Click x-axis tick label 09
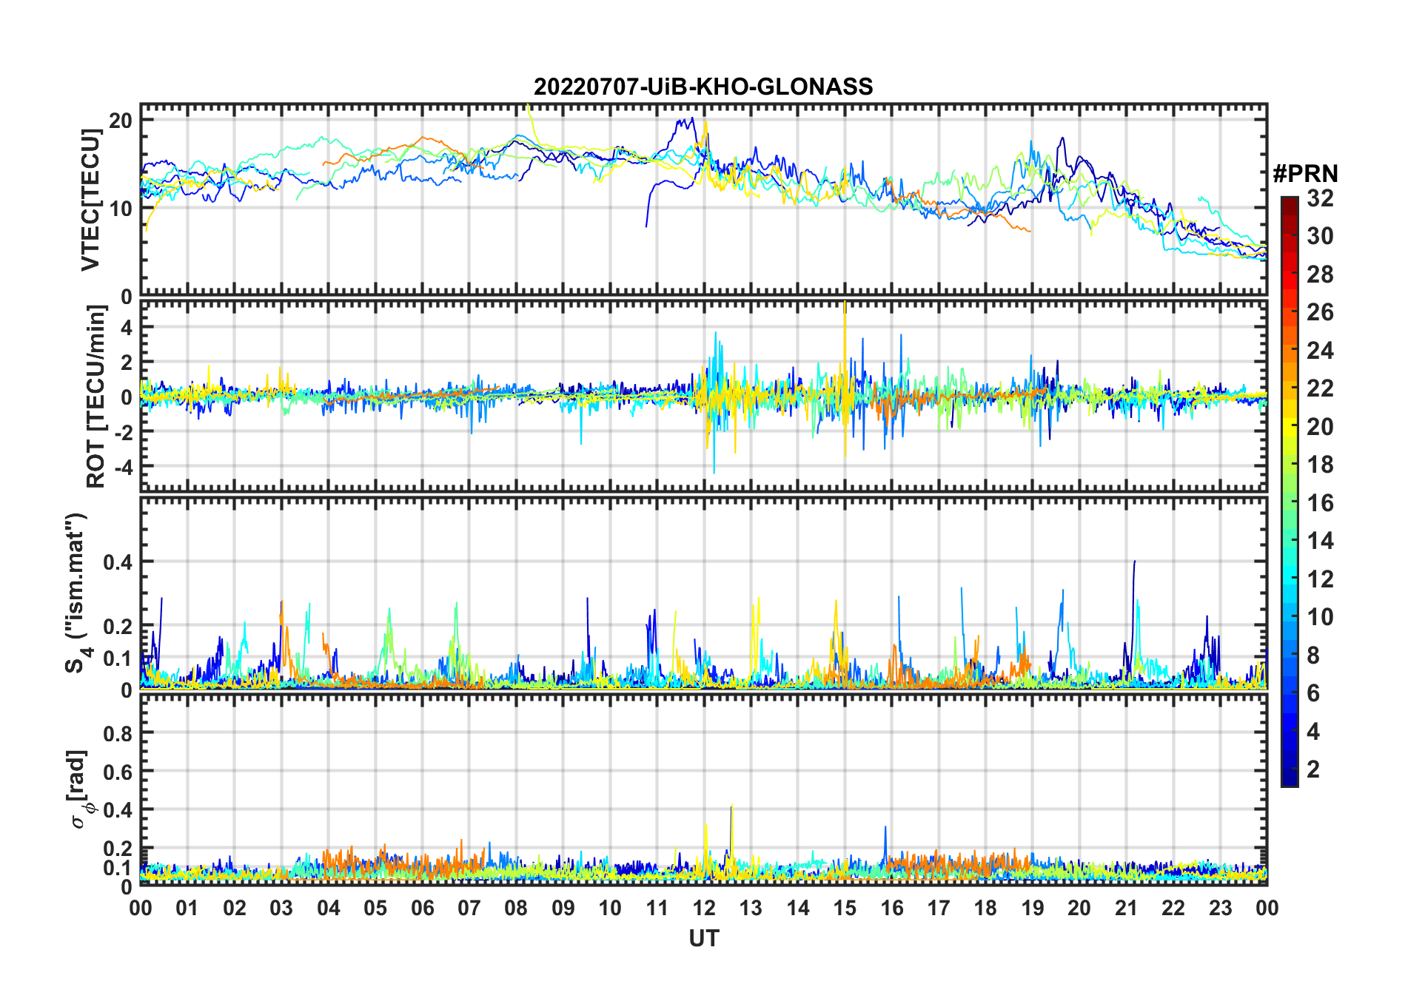Viewport: 1408px width, 984px height. (x=563, y=908)
